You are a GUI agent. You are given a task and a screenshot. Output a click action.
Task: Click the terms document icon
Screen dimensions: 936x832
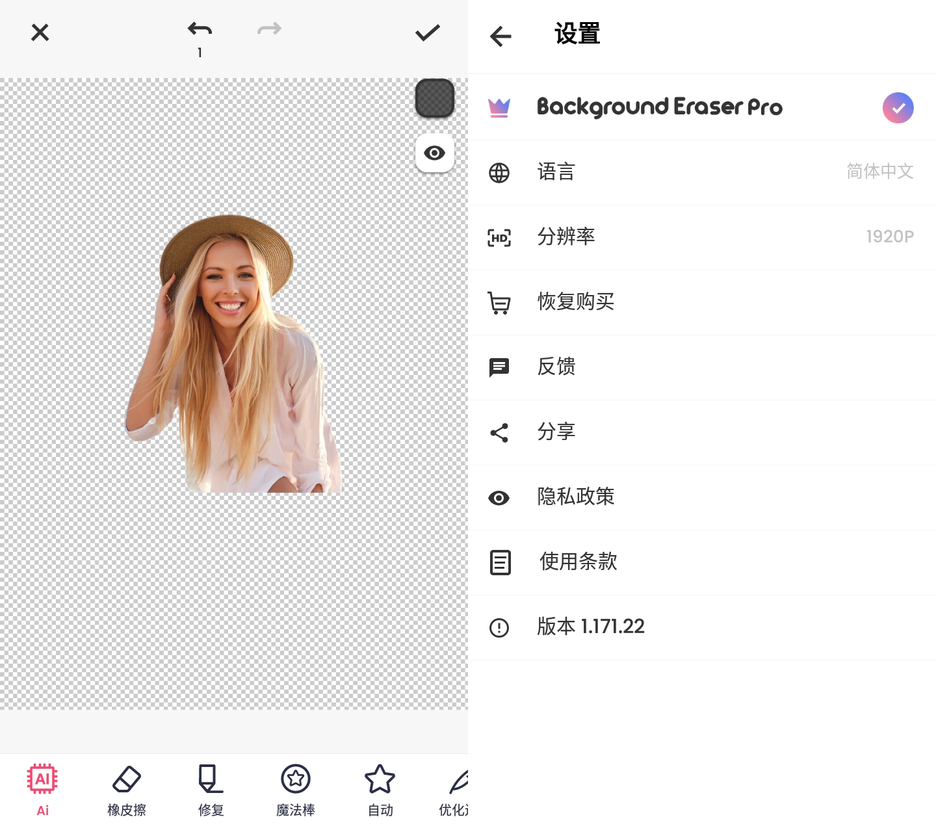[500, 563]
